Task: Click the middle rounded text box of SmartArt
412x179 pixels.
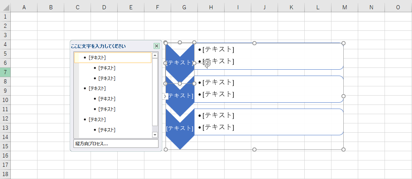Action: tap(269, 89)
